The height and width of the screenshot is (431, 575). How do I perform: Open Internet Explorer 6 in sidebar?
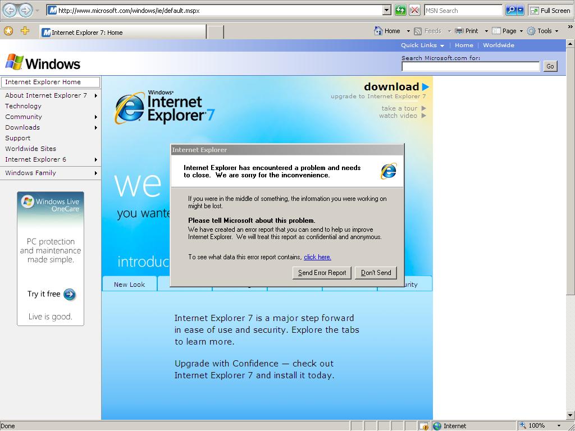pos(35,159)
